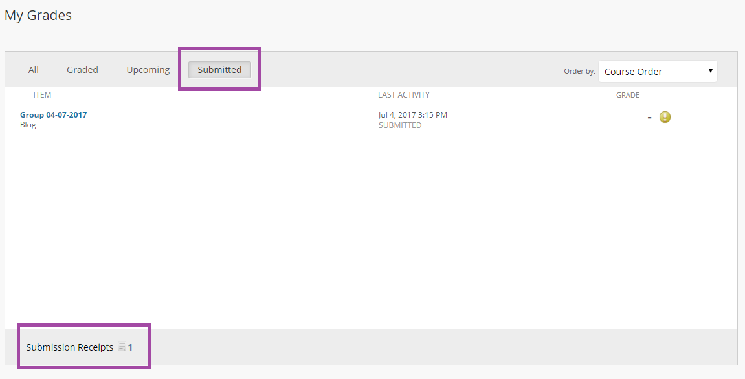This screenshot has height=379, width=745.
Task: Click the dash grade value
Action: click(x=649, y=117)
